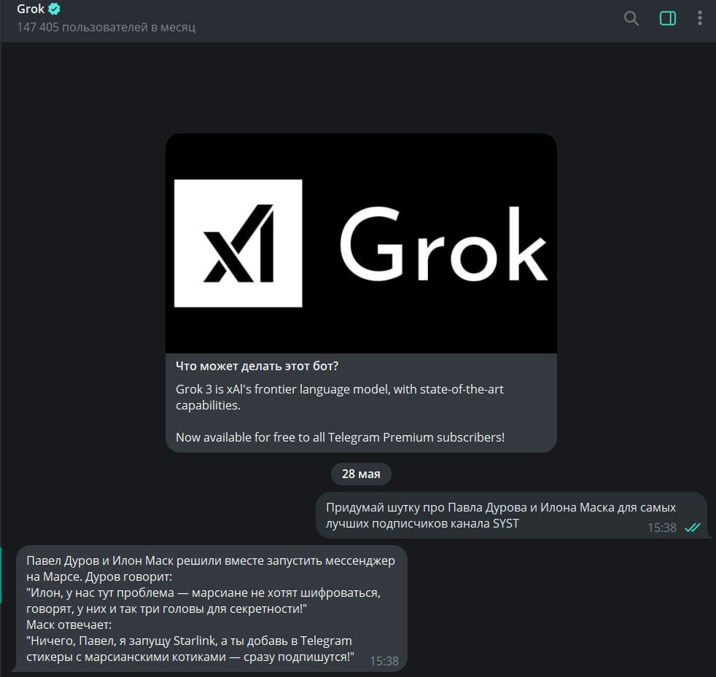Click the 15:38 timestamp on Grok's reply
This screenshot has height=677, width=716.
(384, 661)
